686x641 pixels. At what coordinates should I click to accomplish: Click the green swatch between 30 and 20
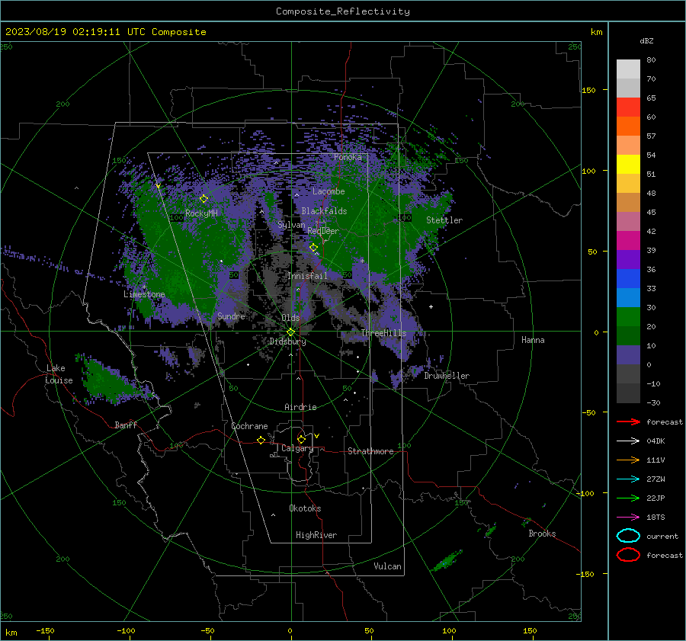(628, 317)
